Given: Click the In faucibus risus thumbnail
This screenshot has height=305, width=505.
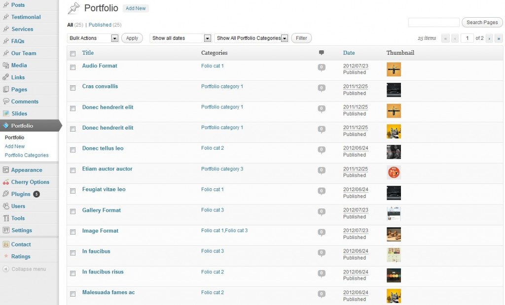Looking at the screenshot, I should point(394,275).
